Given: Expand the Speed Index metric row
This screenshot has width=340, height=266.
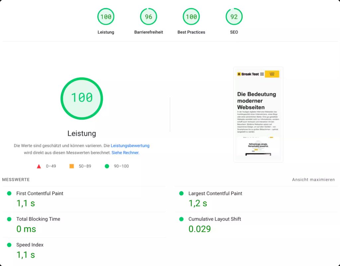Looking at the screenshot, I should pos(30,245).
